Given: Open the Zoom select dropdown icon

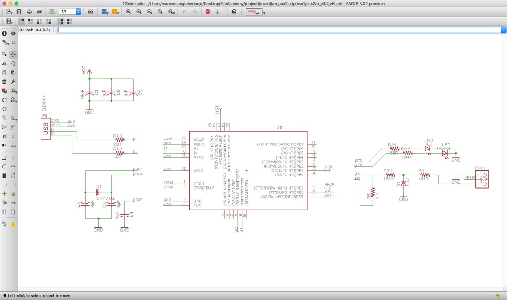Looking at the screenshot, I should pyautogui.click(x=171, y=12).
